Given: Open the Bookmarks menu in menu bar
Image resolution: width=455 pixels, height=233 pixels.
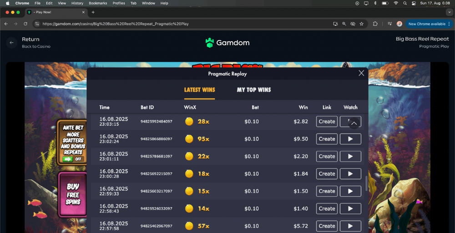Looking at the screenshot, I should [x=98, y=3].
